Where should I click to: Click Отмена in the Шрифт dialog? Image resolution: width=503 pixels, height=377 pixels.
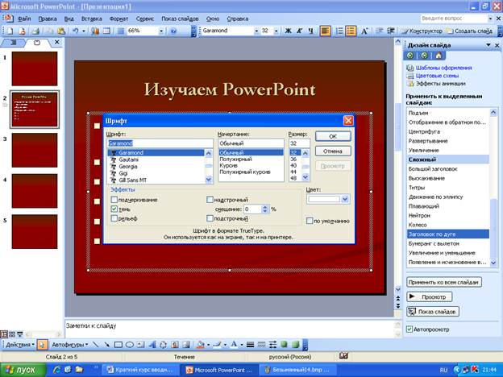point(333,151)
